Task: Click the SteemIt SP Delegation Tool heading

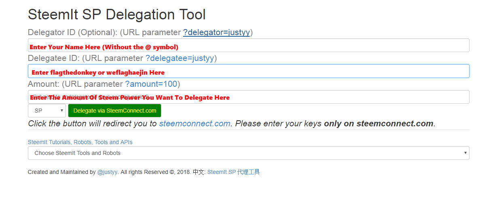Action: tap(116, 15)
